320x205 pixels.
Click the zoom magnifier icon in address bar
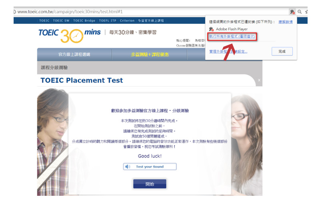point(299,12)
